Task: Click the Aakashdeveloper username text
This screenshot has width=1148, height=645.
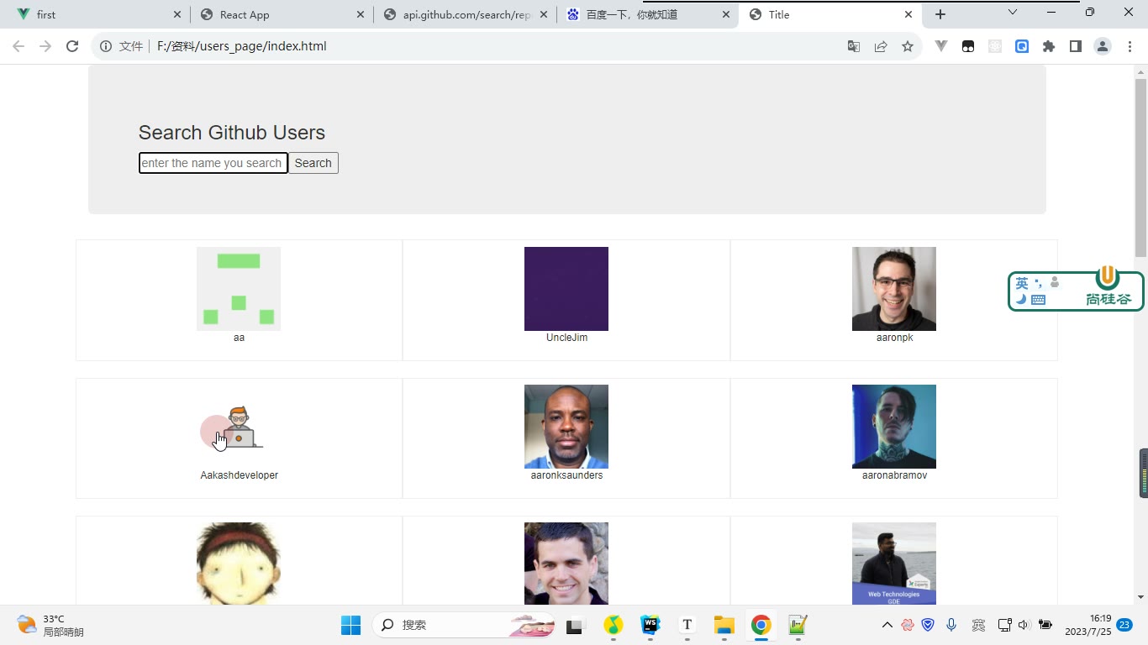Action: click(x=239, y=475)
